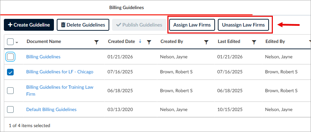Tick the Default Billing Guidelines checkbox
Screen dimensions: 311x132
click(x=10, y=109)
